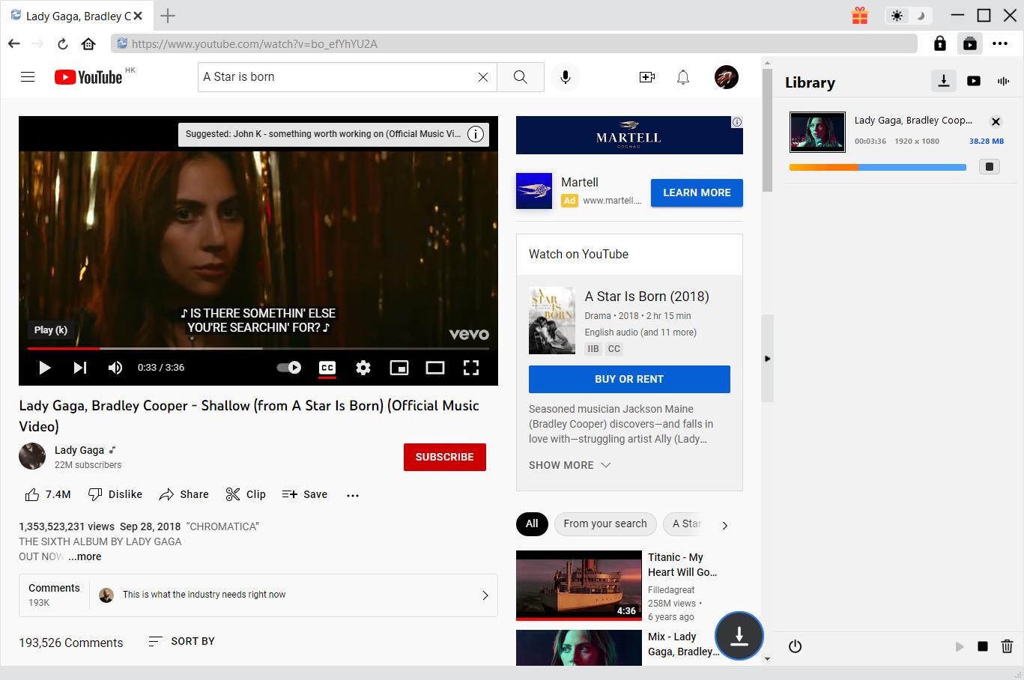Open the Library downloading tab icon

tap(943, 81)
